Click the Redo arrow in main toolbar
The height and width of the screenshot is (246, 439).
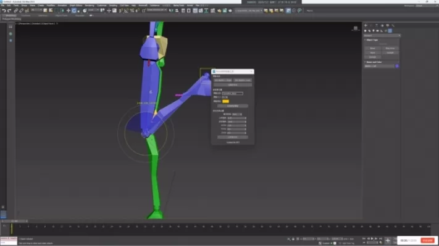click(x=9, y=10)
